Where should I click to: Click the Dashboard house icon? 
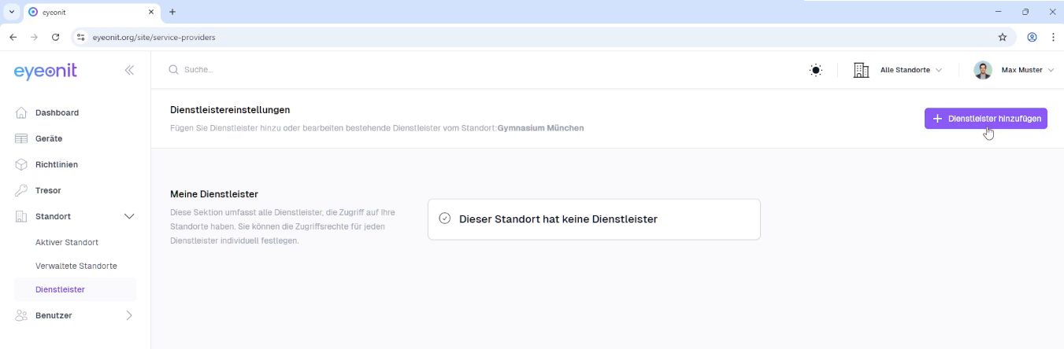point(21,112)
